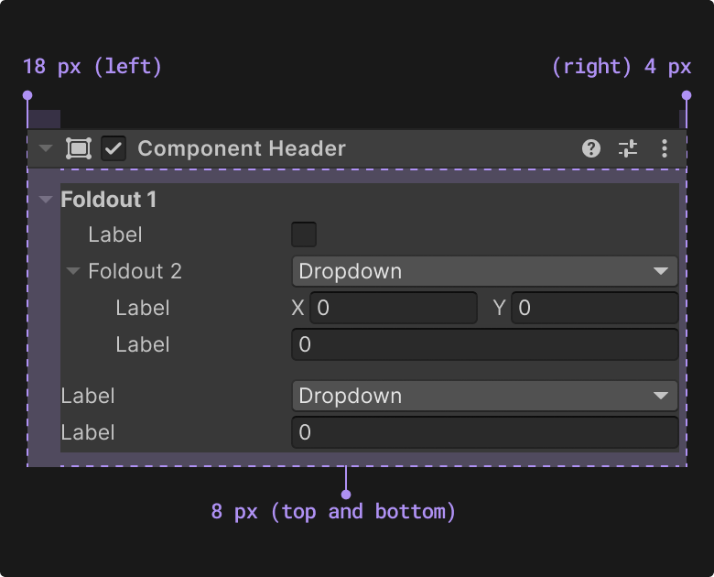
Task: Click the component type icon in header
Action: click(79, 148)
